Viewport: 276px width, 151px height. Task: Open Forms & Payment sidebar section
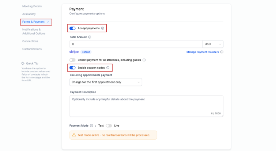tap(35, 22)
